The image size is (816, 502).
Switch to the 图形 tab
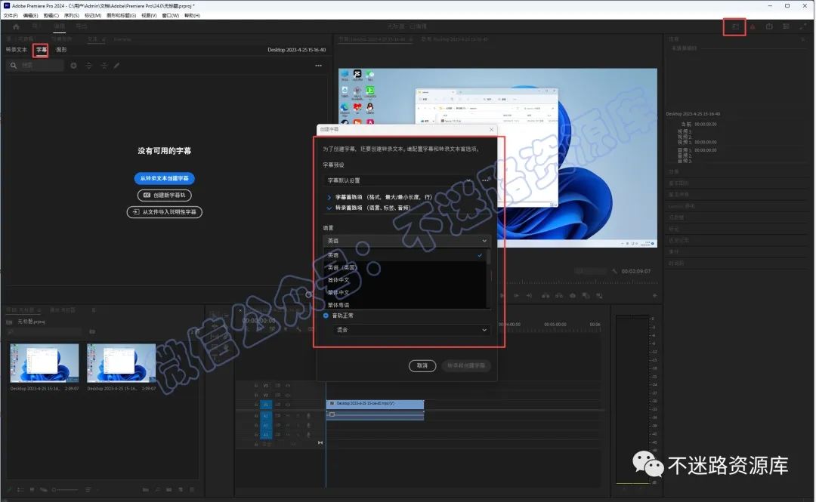[61, 50]
